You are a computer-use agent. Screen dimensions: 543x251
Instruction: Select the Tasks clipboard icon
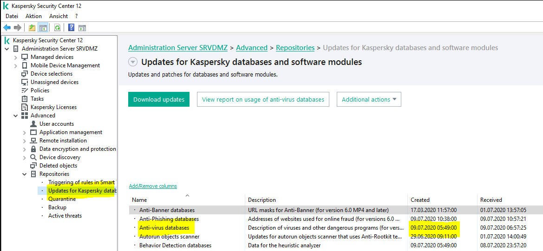click(x=25, y=99)
